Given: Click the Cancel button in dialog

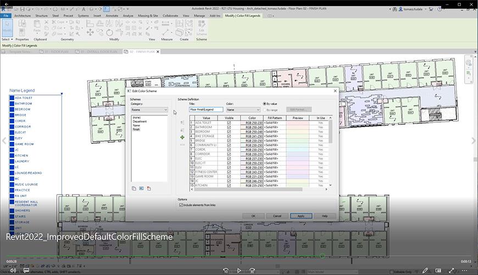Looking at the screenshot, I should [x=277, y=216].
